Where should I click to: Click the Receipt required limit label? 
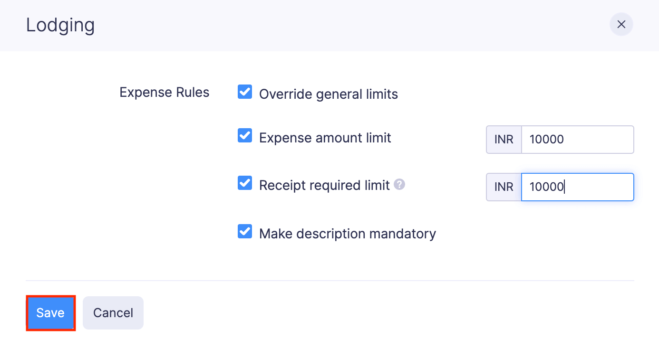click(325, 185)
